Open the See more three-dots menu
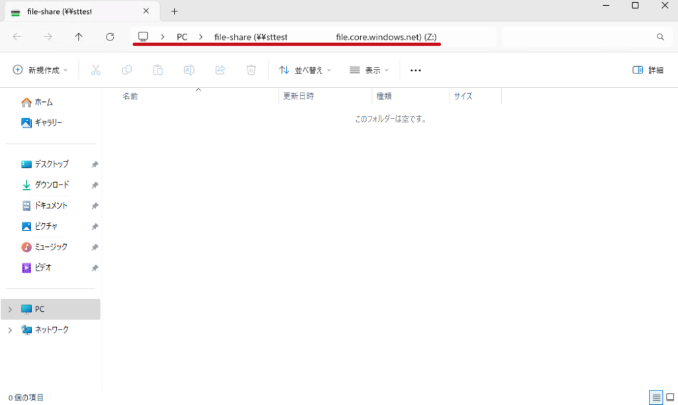This screenshot has height=405, width=678. [416, 70]
